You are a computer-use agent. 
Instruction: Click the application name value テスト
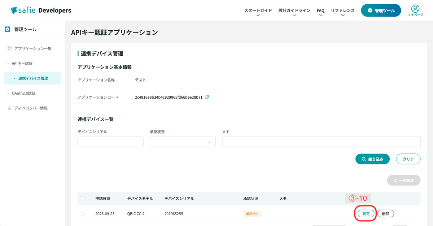pyautogui.click(x=140, y=80)
